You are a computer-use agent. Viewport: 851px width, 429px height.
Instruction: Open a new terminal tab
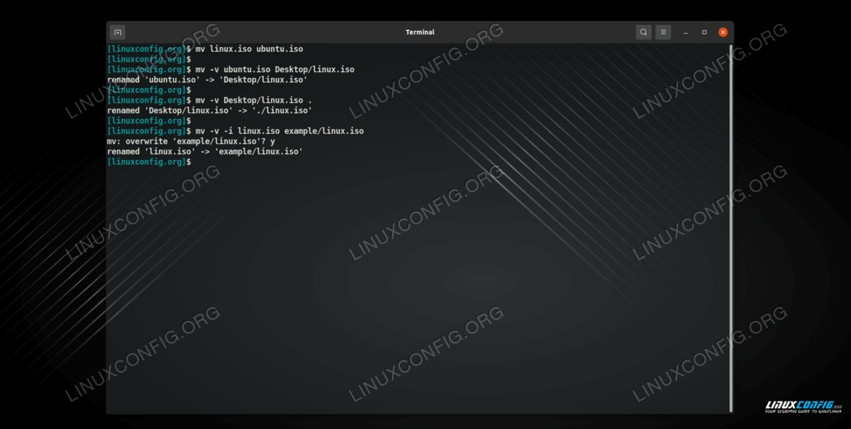118,33
